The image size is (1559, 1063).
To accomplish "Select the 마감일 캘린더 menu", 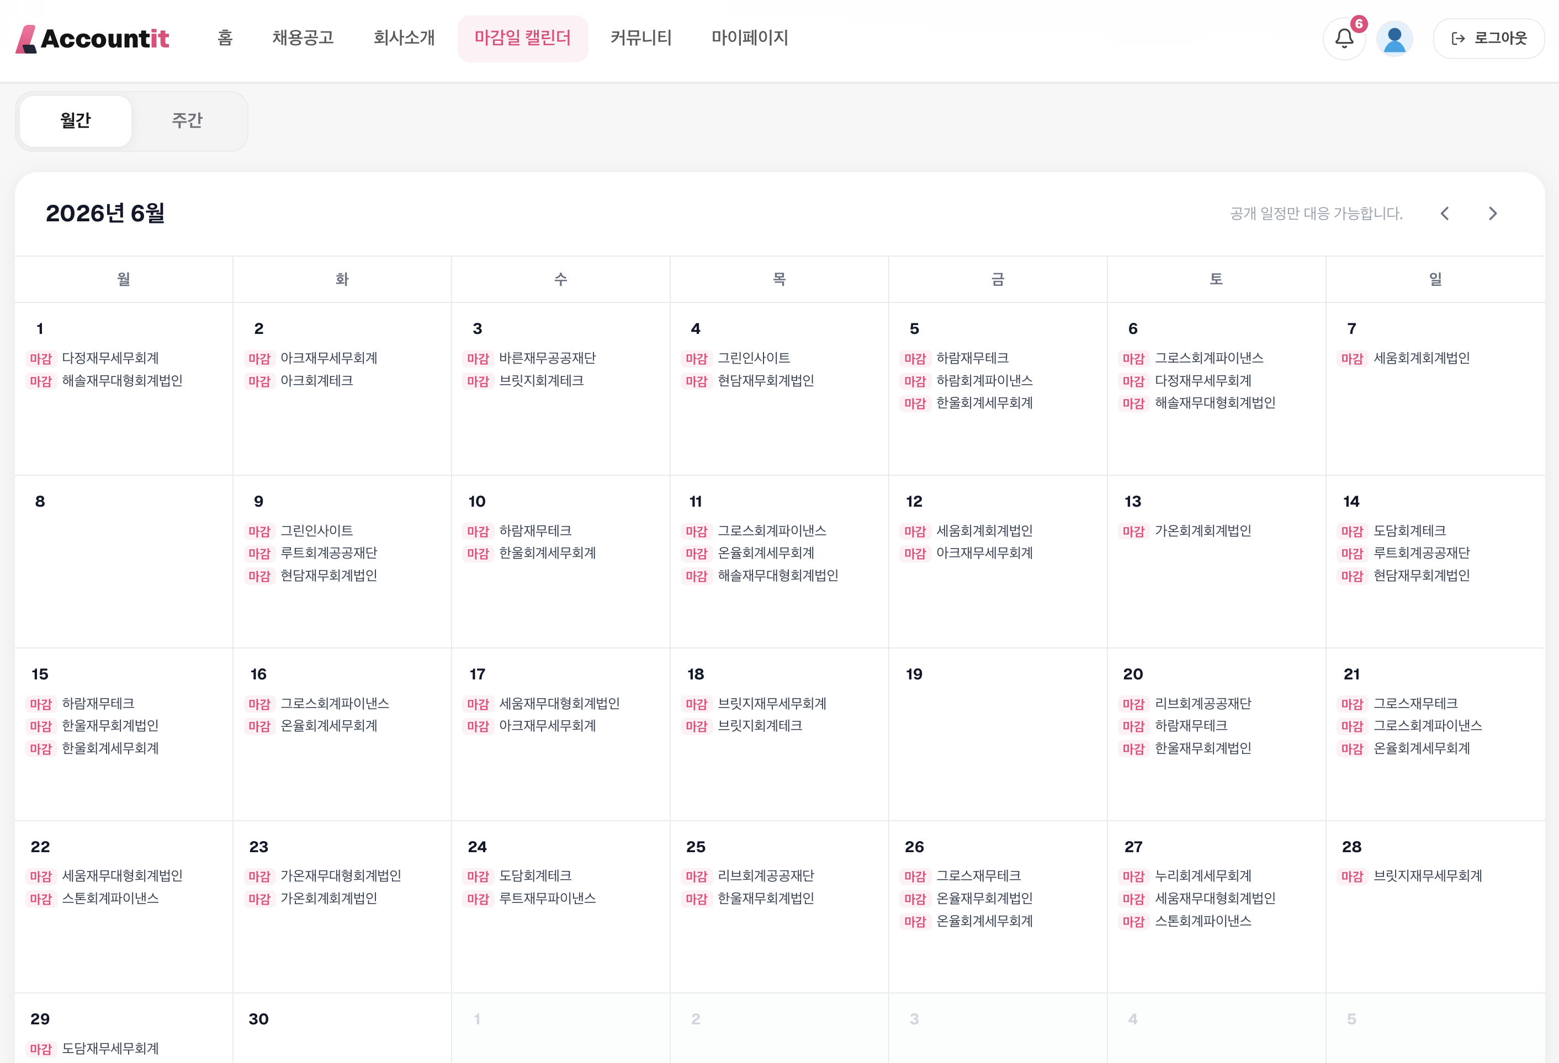I will 523,38.
